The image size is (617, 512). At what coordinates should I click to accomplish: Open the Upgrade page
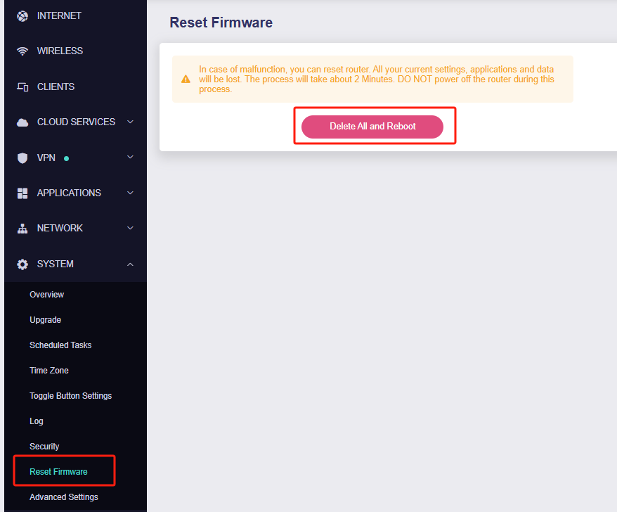45,320
